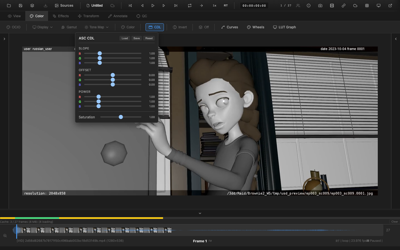Screen dimensions: 400x250
Task: Take a snapshot with the camera icon
Action: pyautogui.click(x=320, y=6)
